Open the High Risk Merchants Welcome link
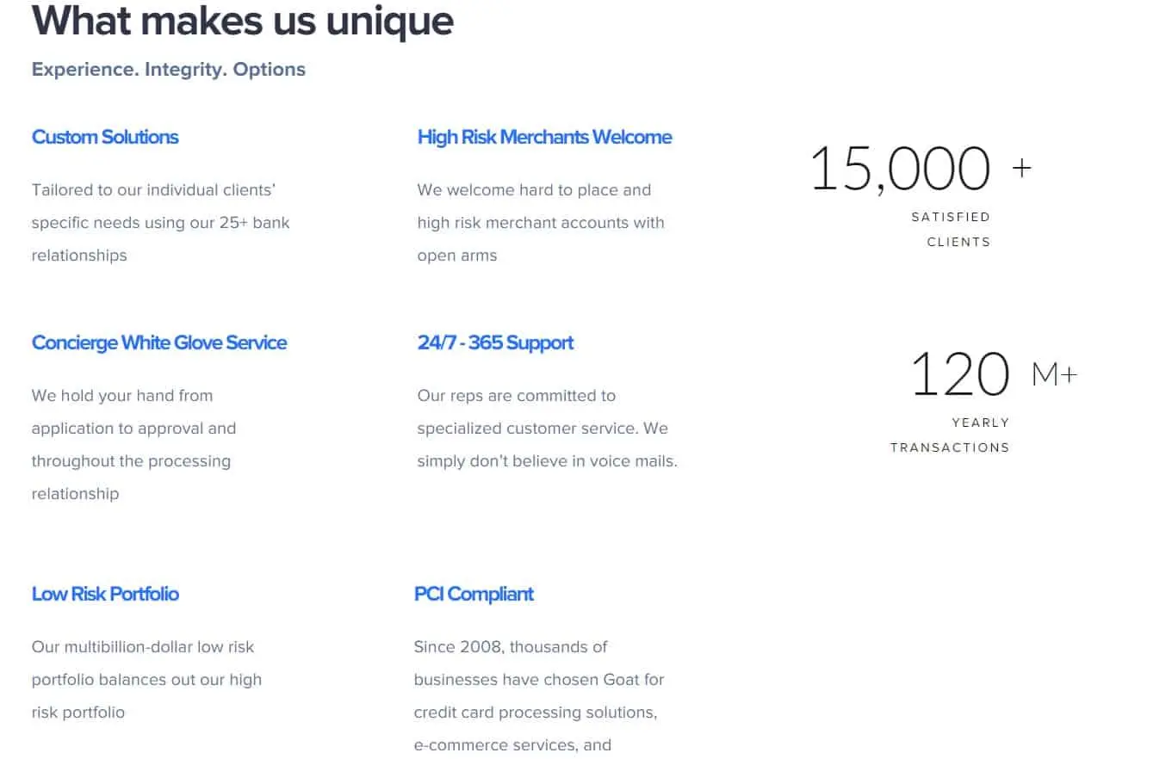 click(x=544, y=137)
